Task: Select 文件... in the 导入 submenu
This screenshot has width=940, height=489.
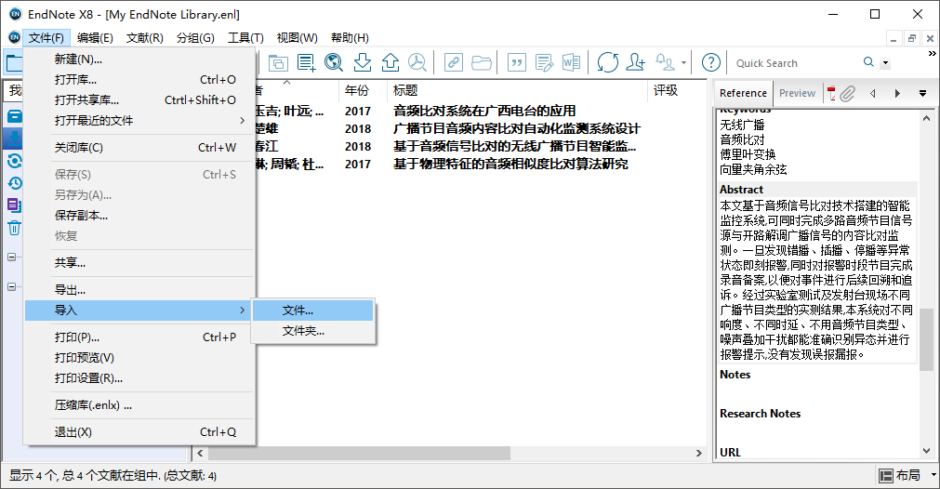Action: coord(313,311)
